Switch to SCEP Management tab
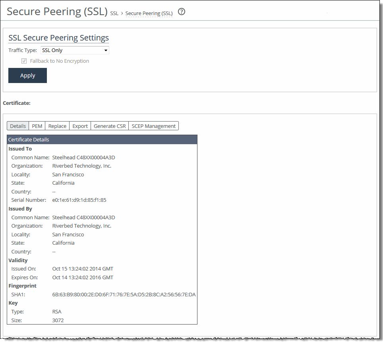This screenshot has height=342, width=383. pos(153,126)
